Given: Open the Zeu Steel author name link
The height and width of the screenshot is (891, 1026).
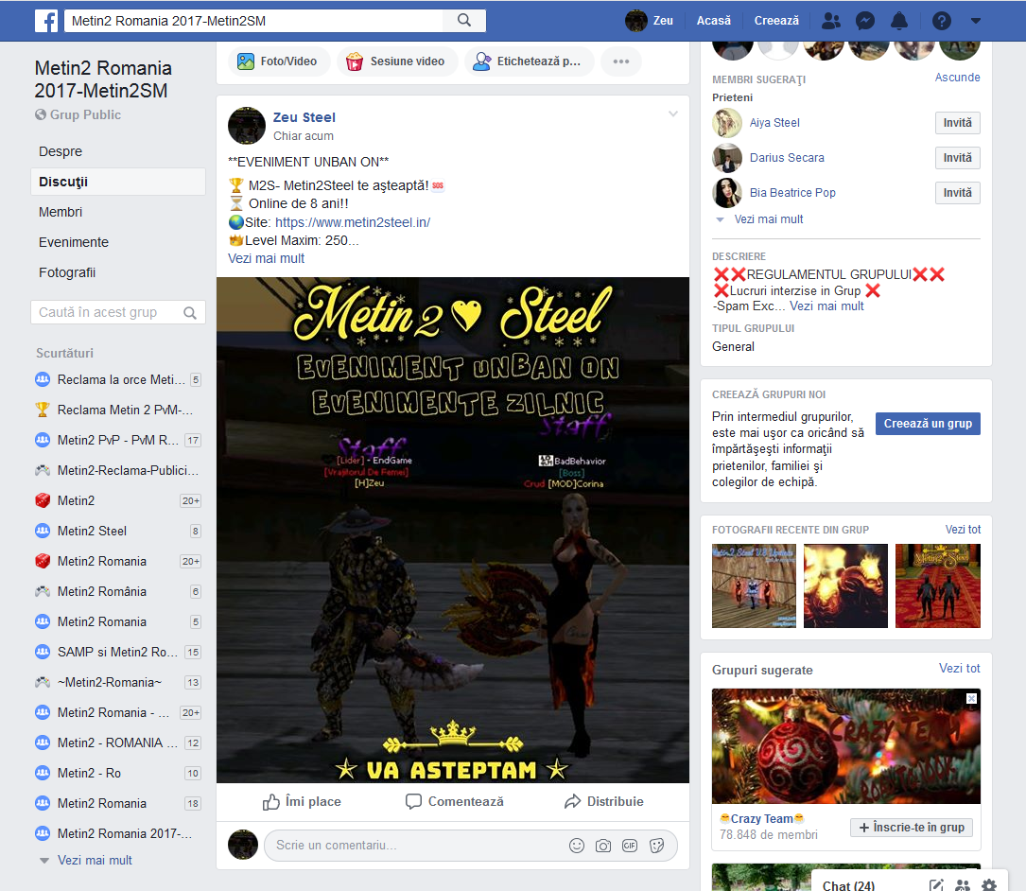Looking at the screenshot, I should 304,117.
